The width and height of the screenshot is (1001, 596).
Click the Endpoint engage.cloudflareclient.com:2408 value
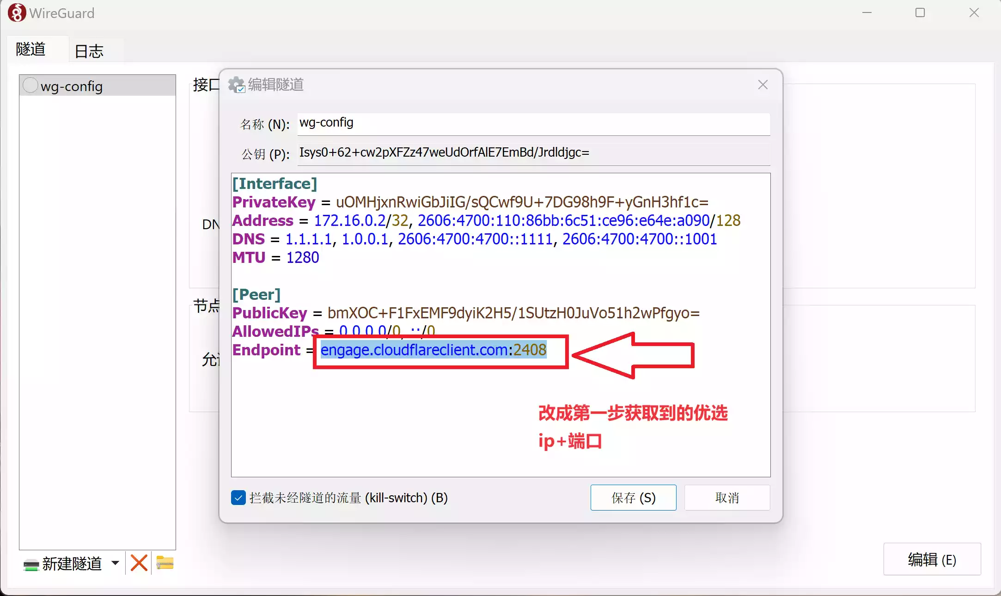coord(433,350)
